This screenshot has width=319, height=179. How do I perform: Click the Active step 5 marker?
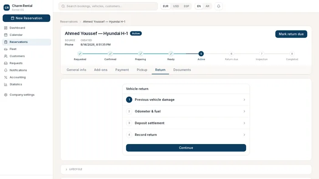(201, 54)
